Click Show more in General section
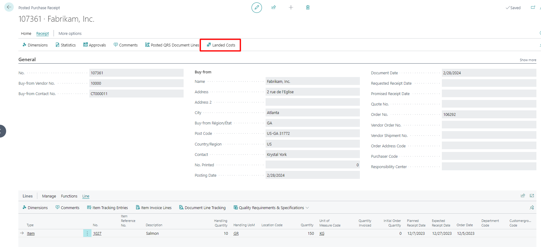The image size is (541, 247). pos(528,60)
